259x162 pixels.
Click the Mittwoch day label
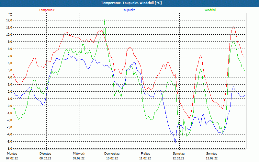click(79, 154)
